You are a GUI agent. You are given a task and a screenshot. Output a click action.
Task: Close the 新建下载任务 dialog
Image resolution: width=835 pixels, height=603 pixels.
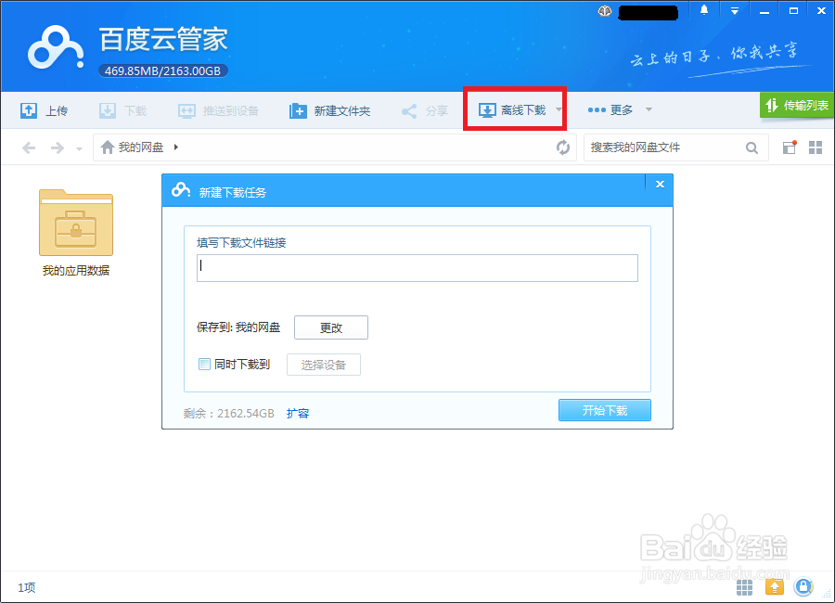(x=660, y=185)
